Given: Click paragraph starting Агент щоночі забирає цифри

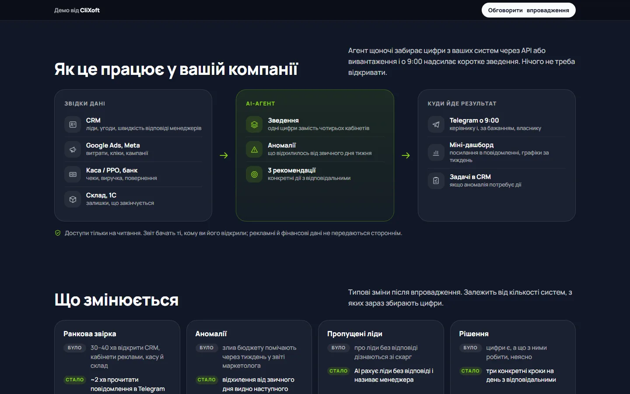Looking at the screenshot, I should 462,62.
